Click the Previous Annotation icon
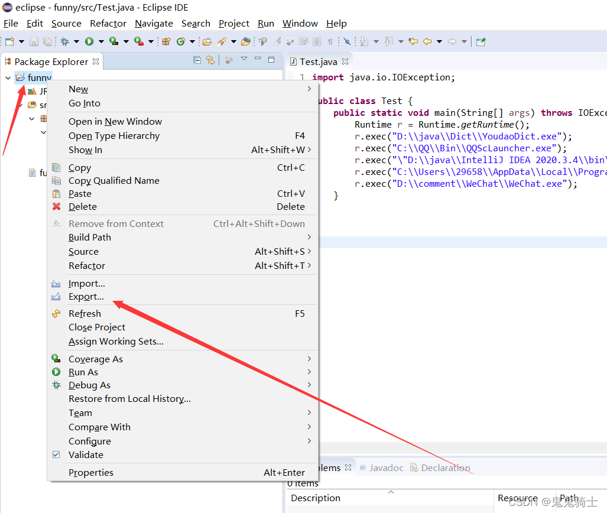The width and height of the screenshot is (607, 513). (x=389, y=41)
